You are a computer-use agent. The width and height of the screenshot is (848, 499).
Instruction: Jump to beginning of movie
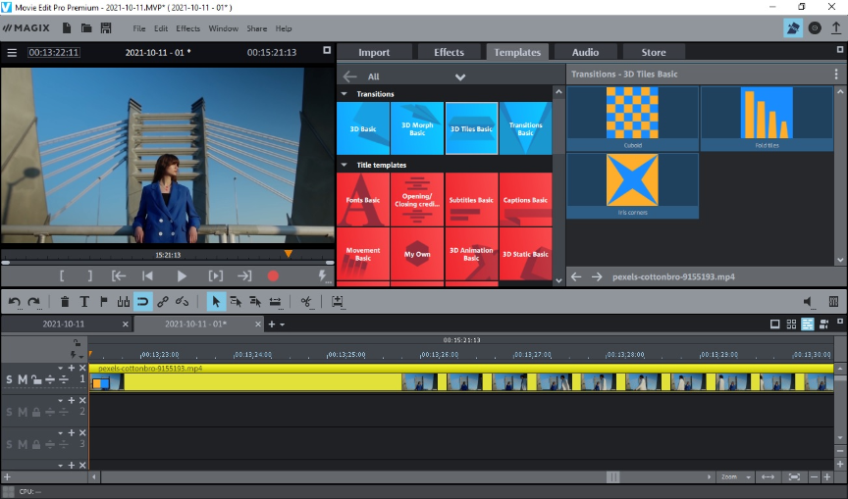coord(147,276)
